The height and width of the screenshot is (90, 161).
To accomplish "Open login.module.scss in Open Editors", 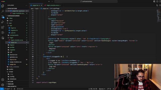I will tap(17, 13).
